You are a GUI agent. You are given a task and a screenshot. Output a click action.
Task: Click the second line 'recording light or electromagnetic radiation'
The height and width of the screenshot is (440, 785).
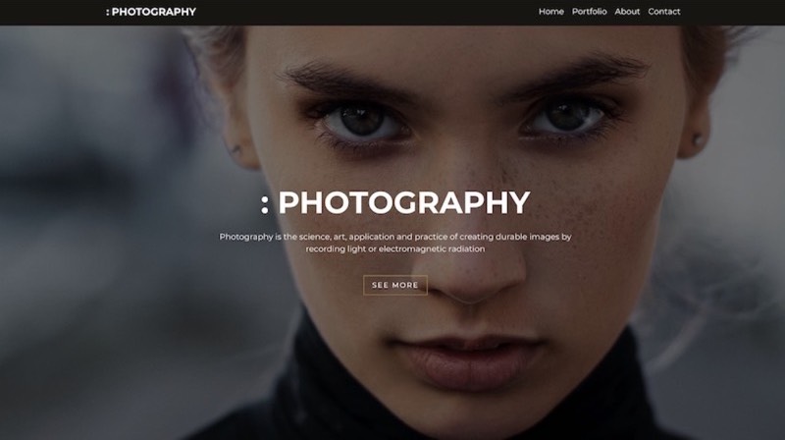[x=395, y=248]
